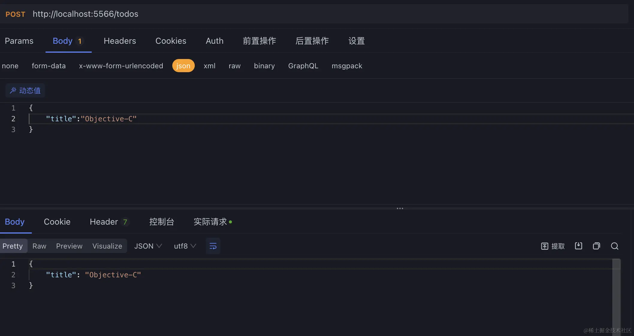Switch the response view to Raw
Viewport: 634px width, 336px height.
tap(39, 246)
